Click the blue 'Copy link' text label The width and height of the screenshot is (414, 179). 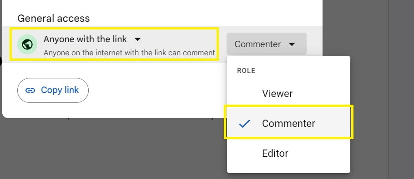(60, 90)
